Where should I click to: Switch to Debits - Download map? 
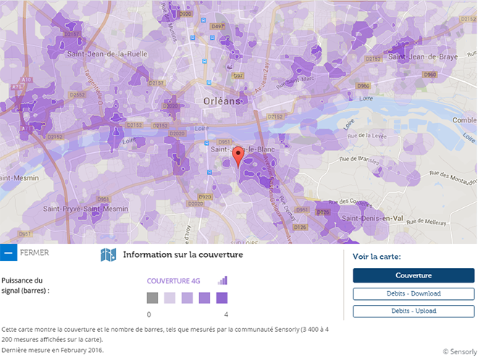tap(414, 293)
